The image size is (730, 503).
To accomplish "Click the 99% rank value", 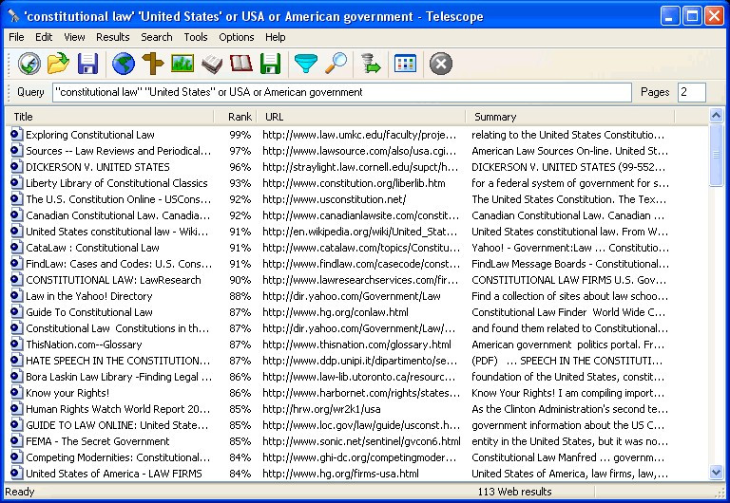I will 240,135.
